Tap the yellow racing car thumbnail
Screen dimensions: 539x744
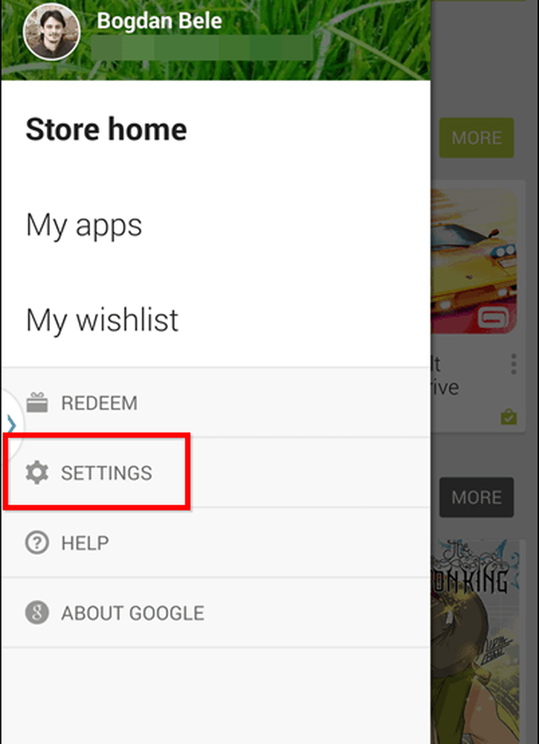[x=474, y=261]
